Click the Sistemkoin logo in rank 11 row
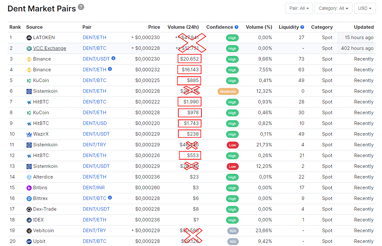382x246 pixels. click(29, 145)
